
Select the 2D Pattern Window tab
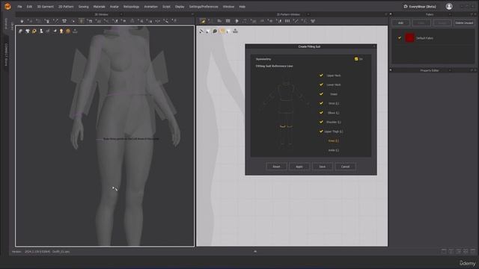click(x=288, y=14)
